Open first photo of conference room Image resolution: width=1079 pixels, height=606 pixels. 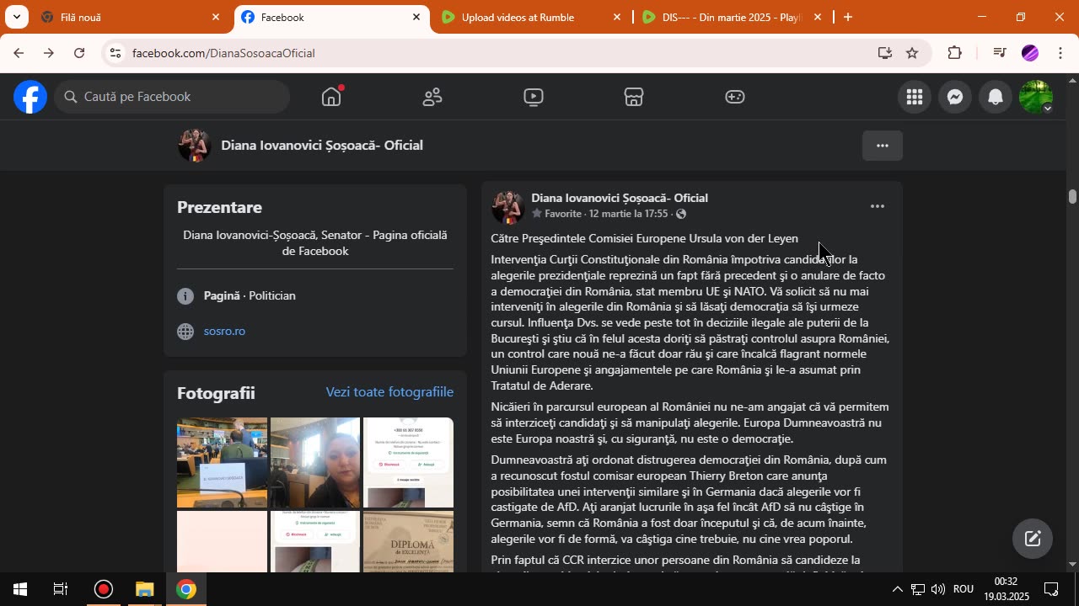(222, 462)
